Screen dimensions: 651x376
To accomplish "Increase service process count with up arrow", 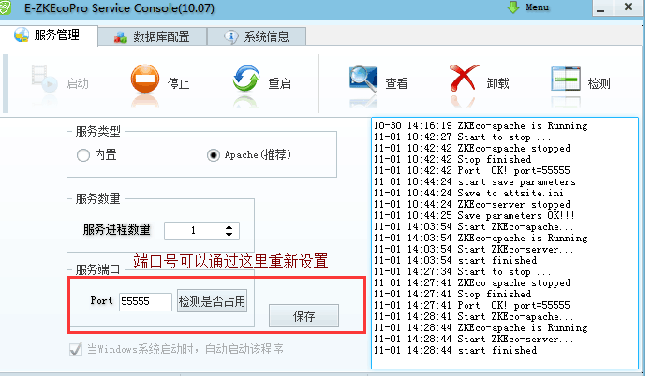I will click(229, 227).
